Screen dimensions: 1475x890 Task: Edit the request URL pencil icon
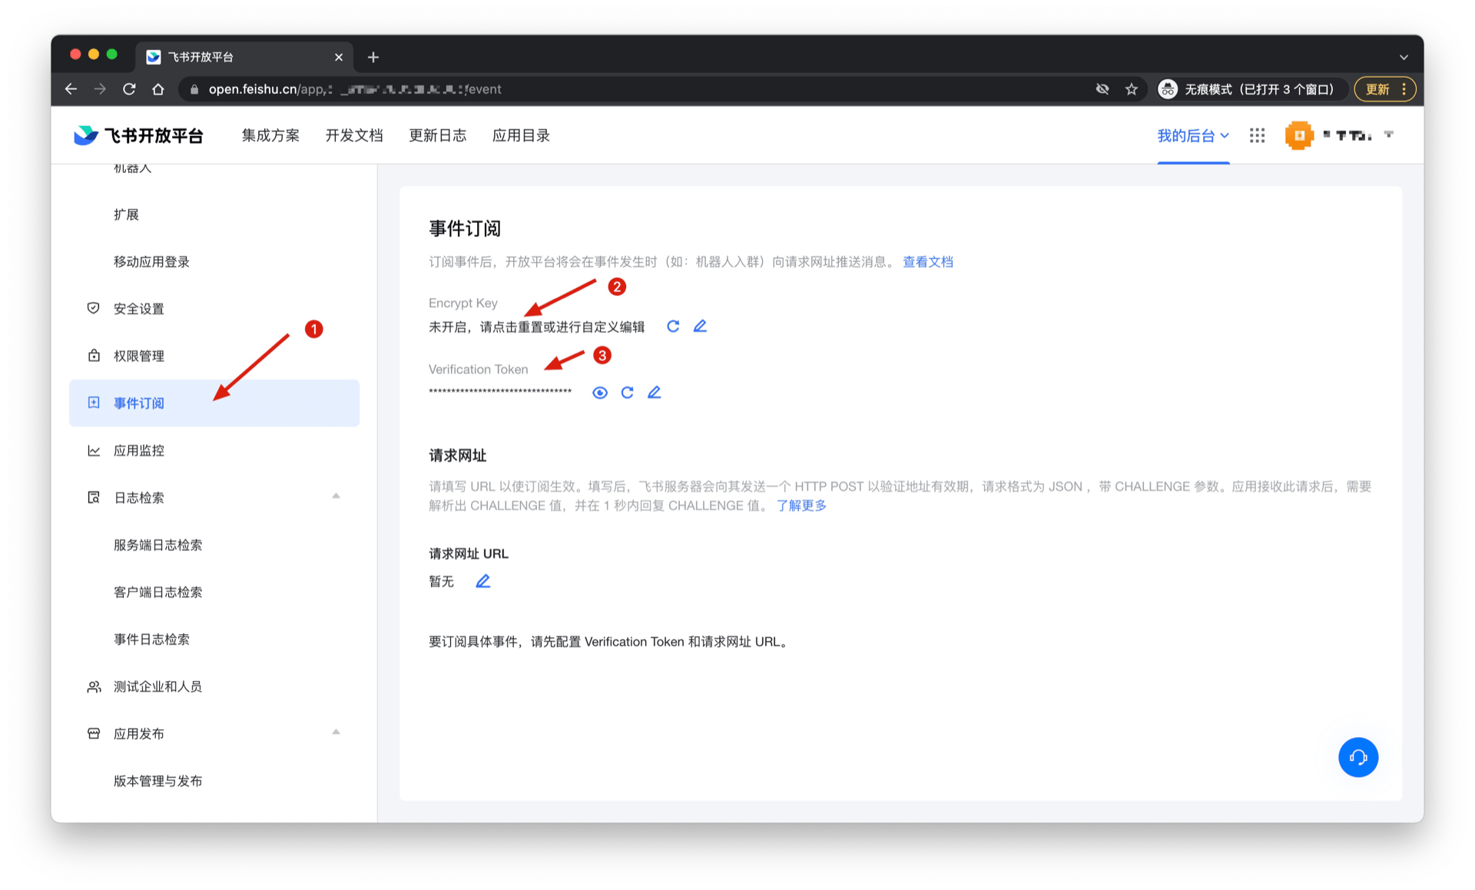point(482,582)
